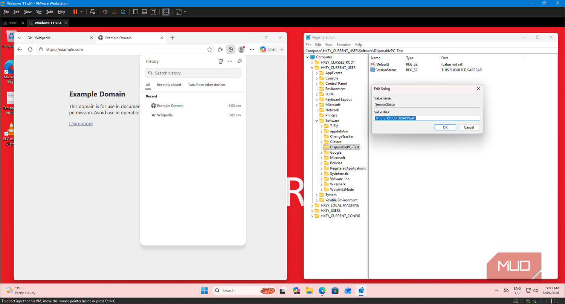Collapse the HKEY_CURRENT_USER key
Screen dimensions: 565x304
312,68
